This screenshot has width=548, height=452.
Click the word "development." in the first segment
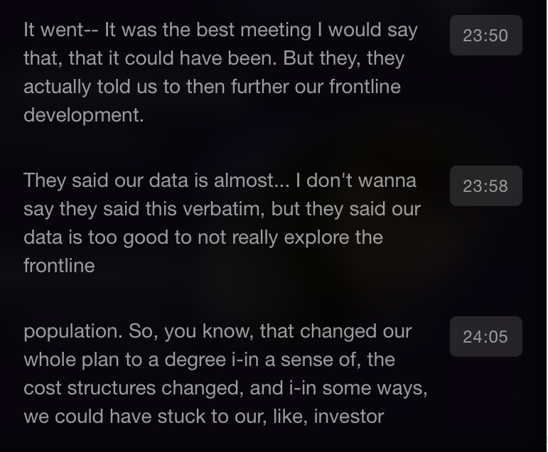point(84,115)
